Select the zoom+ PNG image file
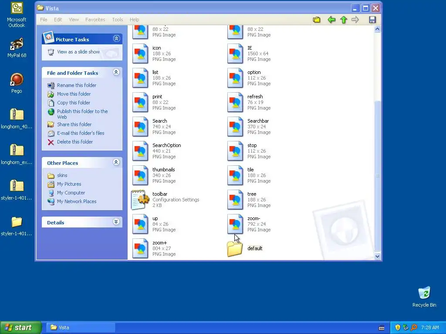This screenshot has width=446, height=334. coord(154,248)
